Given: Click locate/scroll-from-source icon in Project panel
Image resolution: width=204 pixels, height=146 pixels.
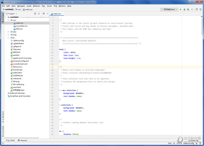Looking at the screenshot, I should click(x=35, y=13).
